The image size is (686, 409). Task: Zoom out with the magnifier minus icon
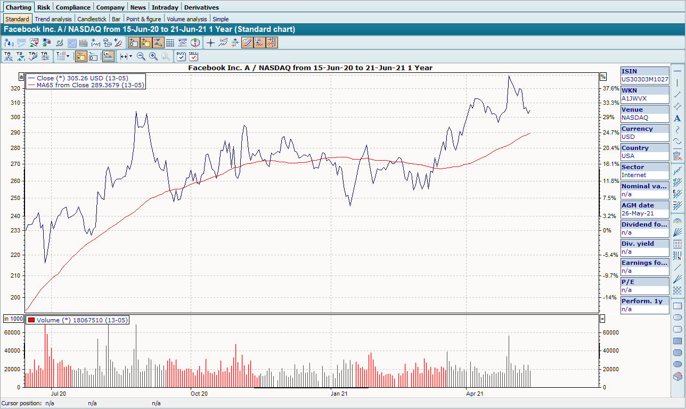pyautogui.click(x=141, y=56)
